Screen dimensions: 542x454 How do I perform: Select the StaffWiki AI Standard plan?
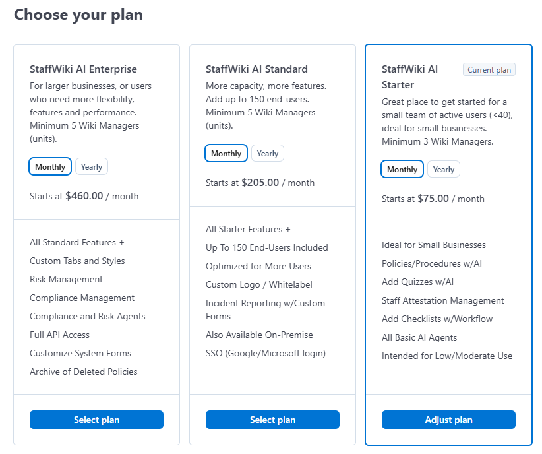(x=272, y=420)
